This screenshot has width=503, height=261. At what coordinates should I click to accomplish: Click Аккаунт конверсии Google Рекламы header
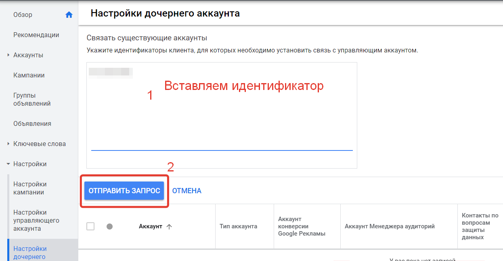pyautogui.click(x=302, y=226)
